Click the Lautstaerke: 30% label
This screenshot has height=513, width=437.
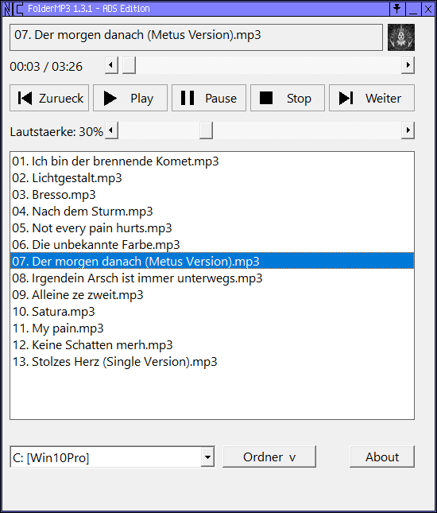coord(56,131)
